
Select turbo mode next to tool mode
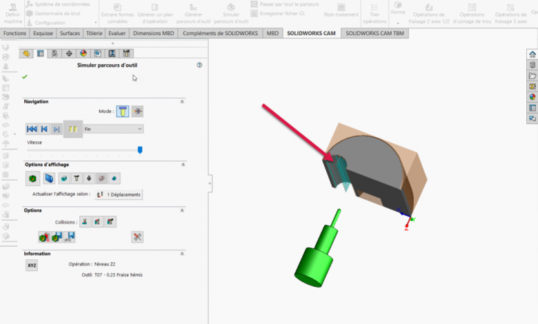(137, 111)
